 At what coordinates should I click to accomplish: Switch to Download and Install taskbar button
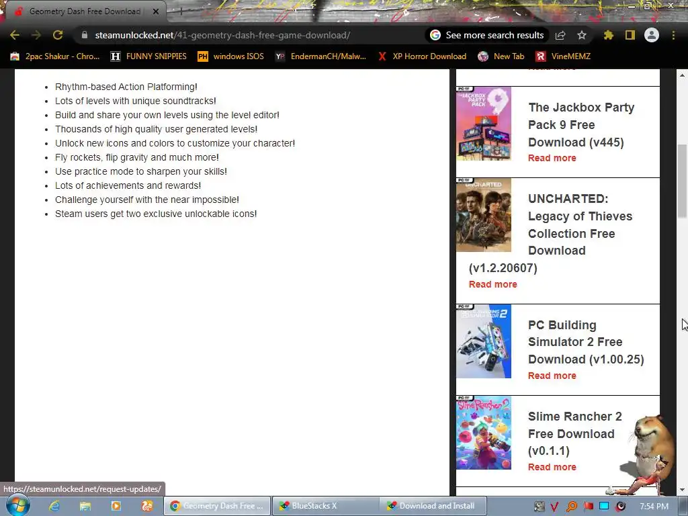coord(432,506)
